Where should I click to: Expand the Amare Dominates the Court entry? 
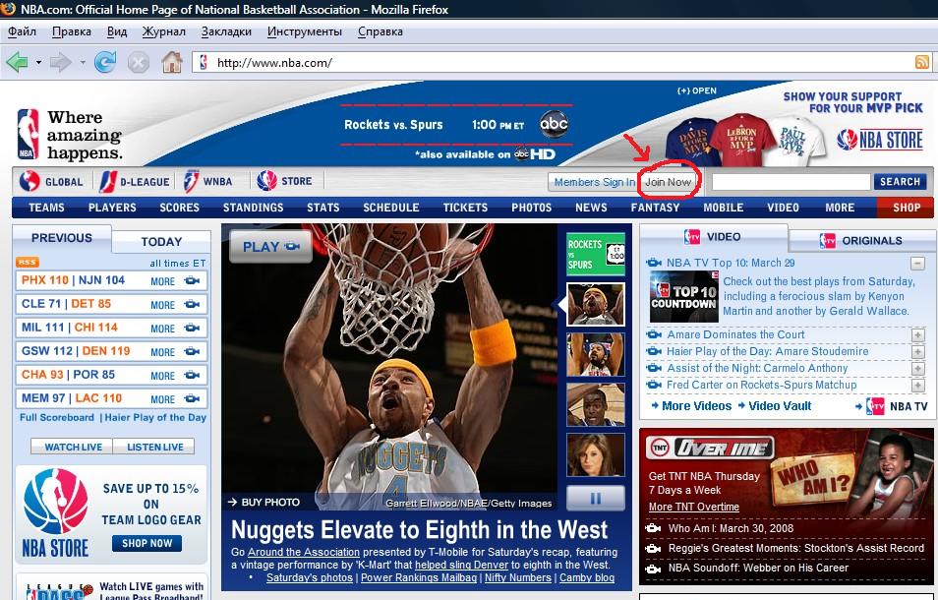(x=917, y=335)
